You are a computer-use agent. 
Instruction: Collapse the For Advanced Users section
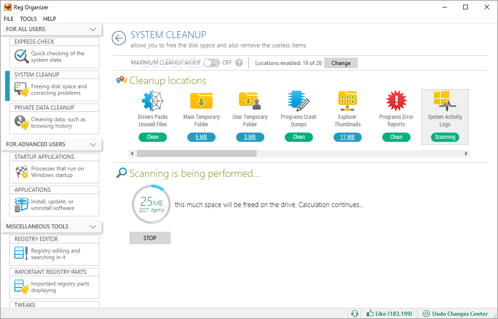point(93,144)
